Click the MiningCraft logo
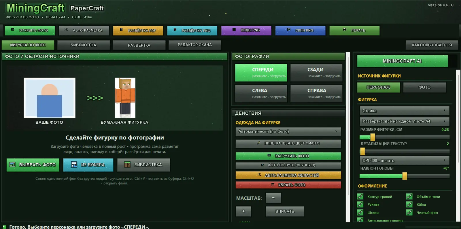This screenshot has height=229, width=461. coord(35,8)
